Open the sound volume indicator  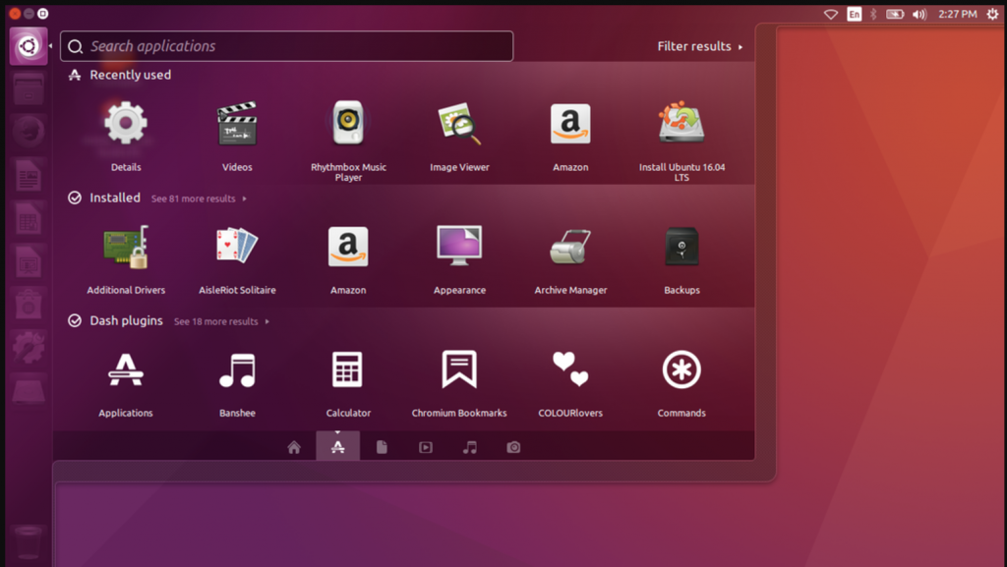(x=919, y=14)
